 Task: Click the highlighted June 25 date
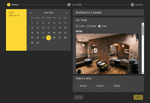click(49, 38)
